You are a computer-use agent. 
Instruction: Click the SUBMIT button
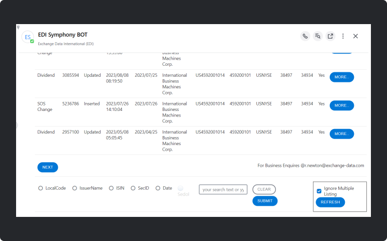(x=264, y=201)
